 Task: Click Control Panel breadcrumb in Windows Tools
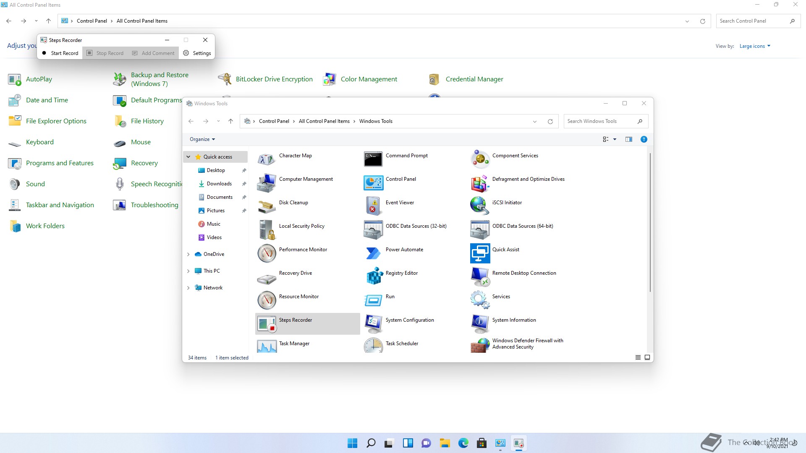274,121
